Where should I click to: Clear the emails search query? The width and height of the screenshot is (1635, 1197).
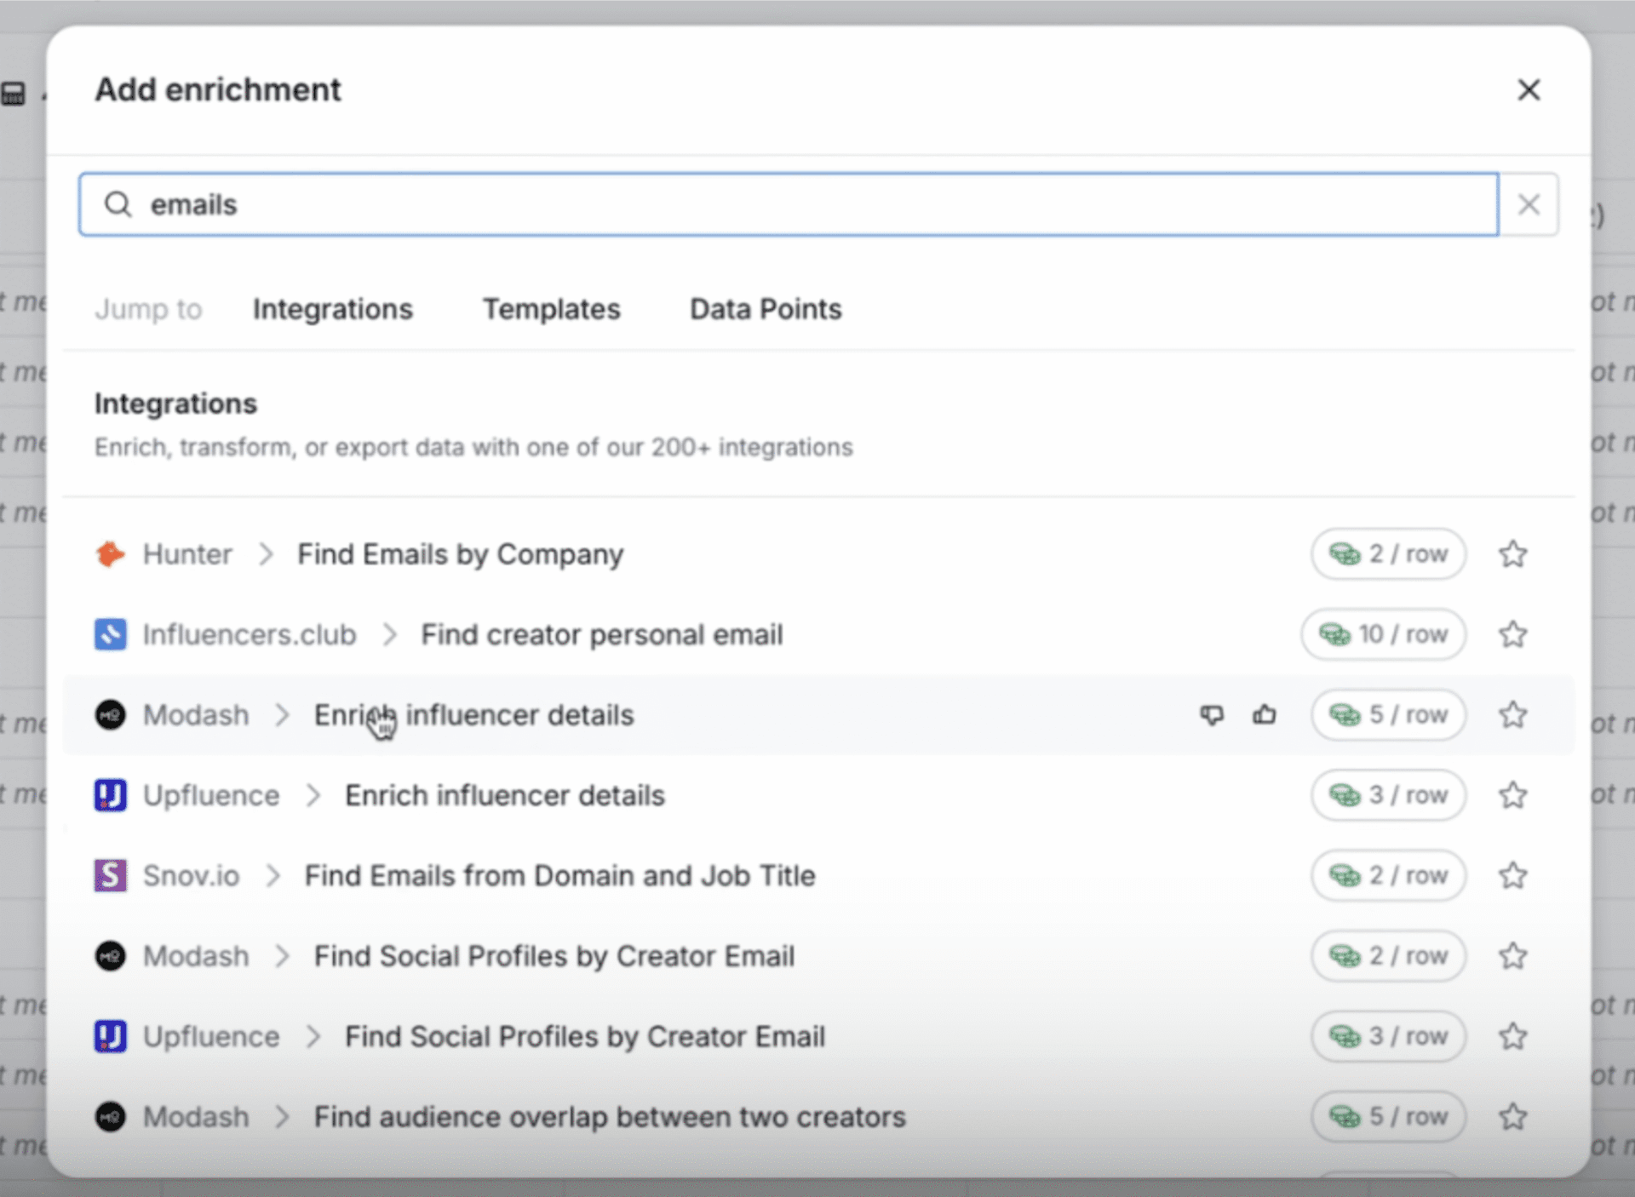[x=1529, y=204]
